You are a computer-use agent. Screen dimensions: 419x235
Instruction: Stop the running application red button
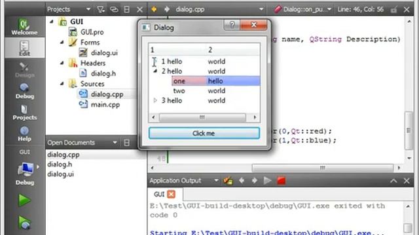[281, 181]
